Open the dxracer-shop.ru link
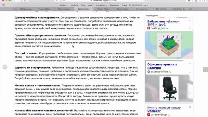The height and width of the screenshot is (117, 208). pos(160,114)
